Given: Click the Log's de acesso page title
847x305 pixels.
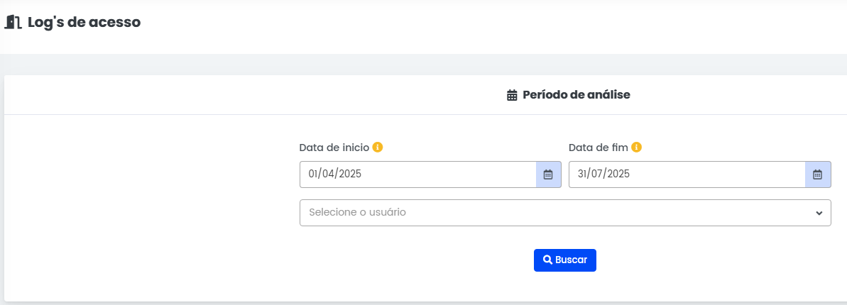Looking at the screenshot, I should [84, 23].
